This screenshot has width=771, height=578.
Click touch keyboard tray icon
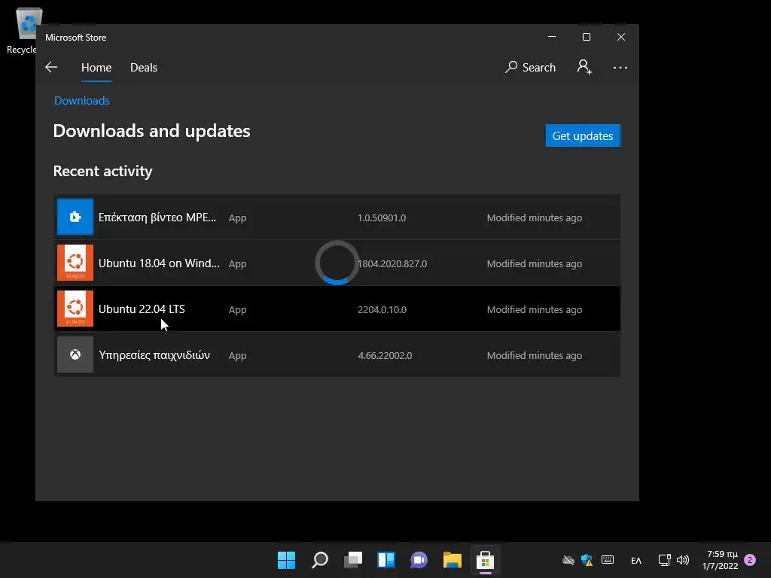(x=608, y=560)
